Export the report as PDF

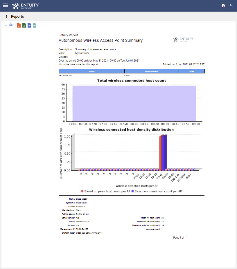click(19, 25)
